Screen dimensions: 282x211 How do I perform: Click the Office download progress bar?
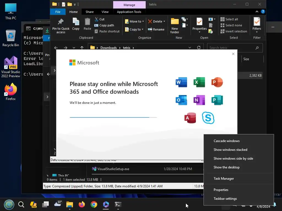tap(113, 117)
